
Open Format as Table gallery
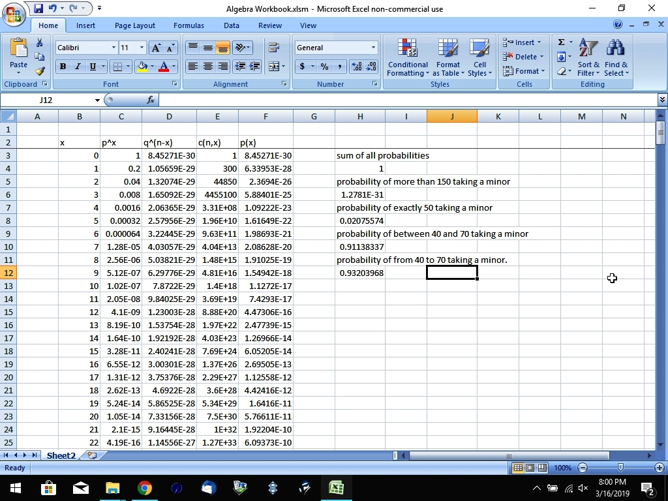(x=448, y=57)
